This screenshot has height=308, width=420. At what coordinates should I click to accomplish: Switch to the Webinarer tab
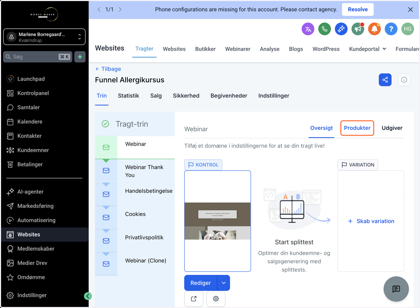(238, 49)
